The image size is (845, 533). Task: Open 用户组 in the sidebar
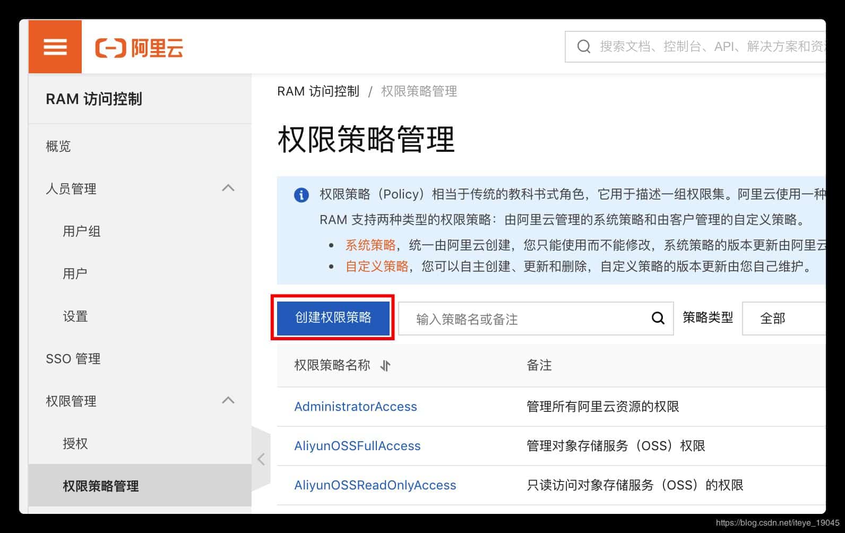[81, 231]
